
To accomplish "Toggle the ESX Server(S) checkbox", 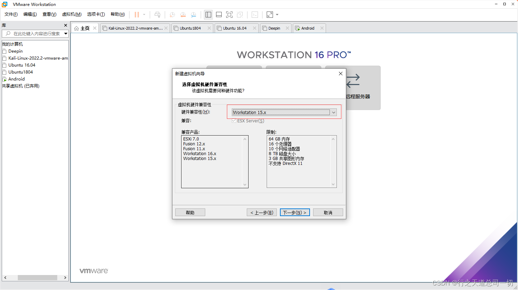I will (x=234, y=121).
